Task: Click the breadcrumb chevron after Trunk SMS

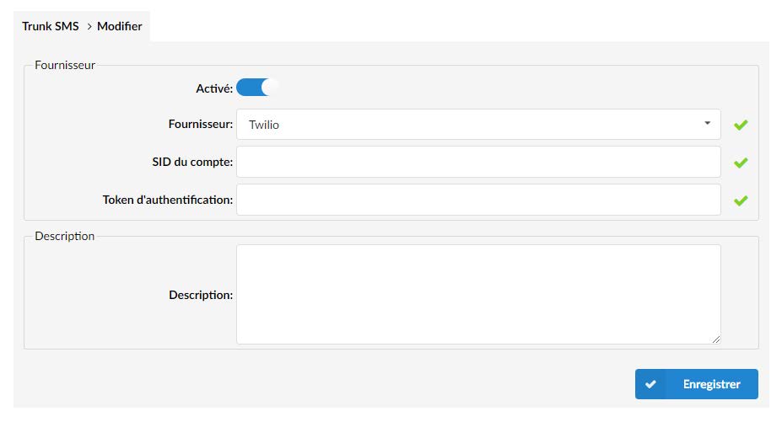Action: (x=89, y=26)
